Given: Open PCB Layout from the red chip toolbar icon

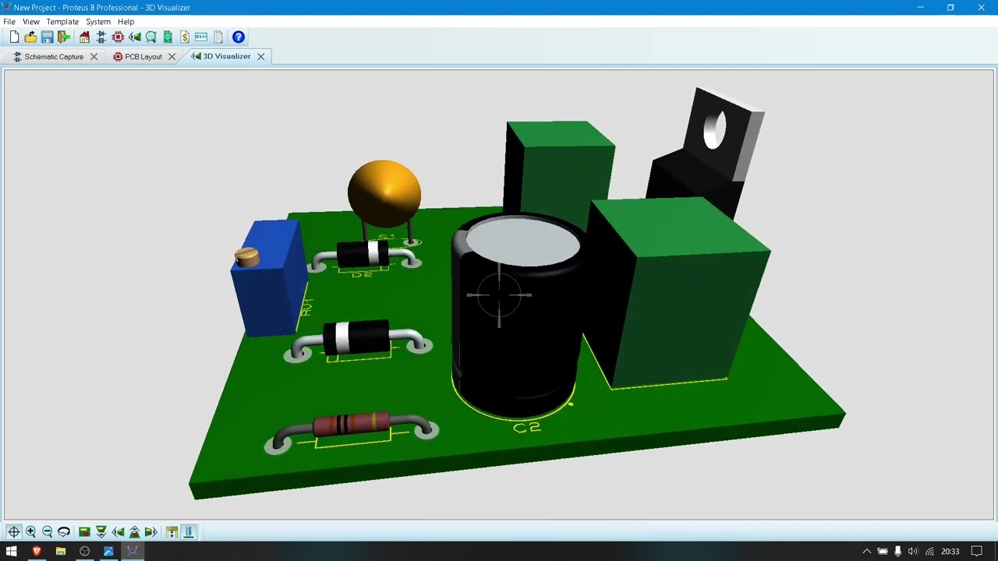Looking at the screenshot, I should pos(119,37).
